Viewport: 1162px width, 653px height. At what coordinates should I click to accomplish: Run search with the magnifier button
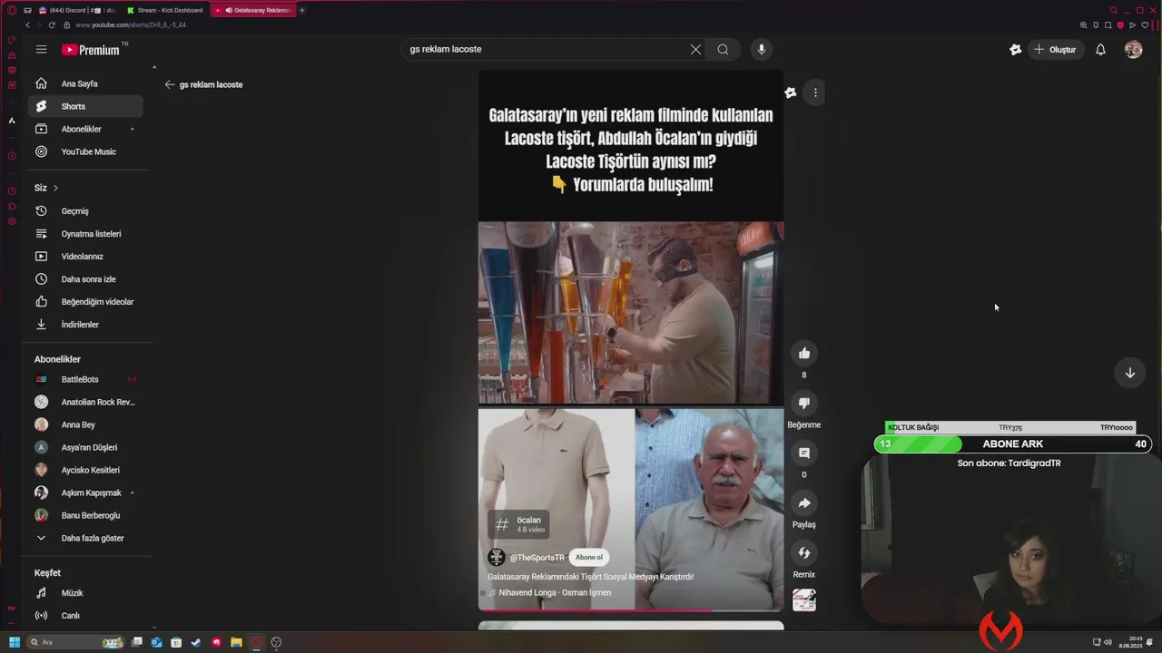(723, 50)
